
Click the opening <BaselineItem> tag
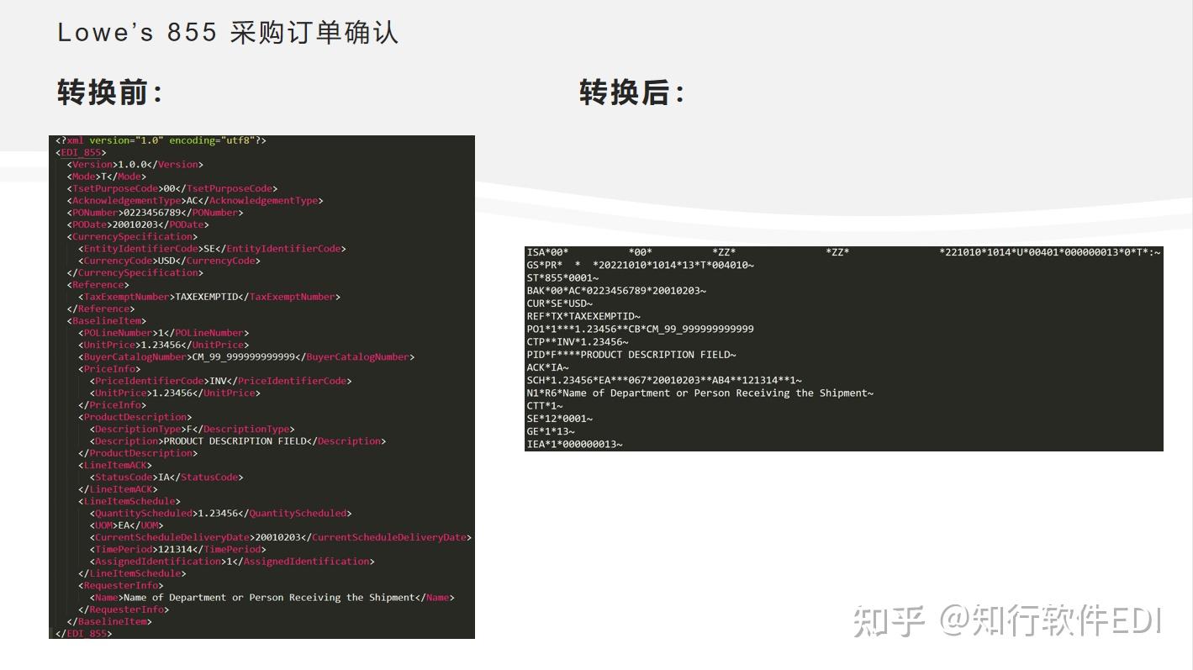coord(107,321)
